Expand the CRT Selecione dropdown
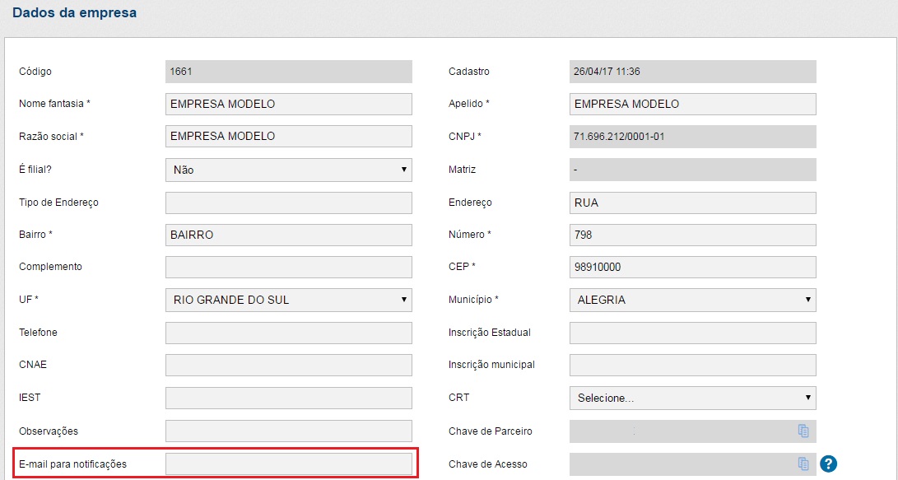 pos(692,398)
